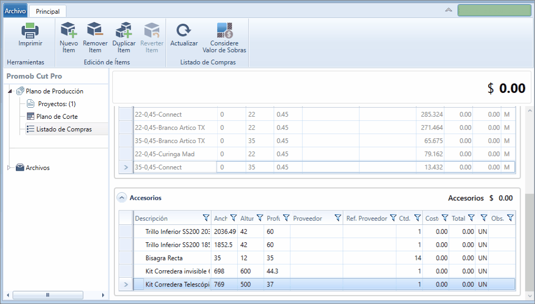Image resolution: width=535 pixels, height=304 pixels.
Task: Open Proyectos: (1) in the tree
Action: coord(56,104)
